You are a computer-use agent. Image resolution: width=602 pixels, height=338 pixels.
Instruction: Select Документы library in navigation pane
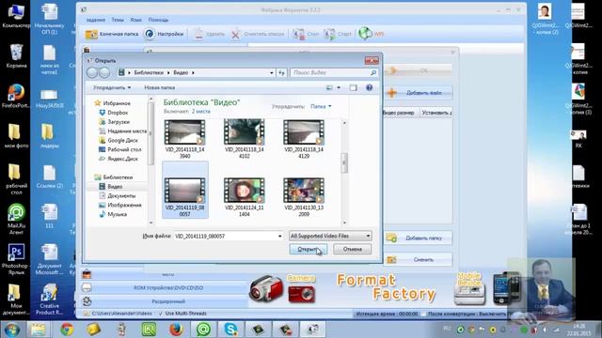(121, 195)
